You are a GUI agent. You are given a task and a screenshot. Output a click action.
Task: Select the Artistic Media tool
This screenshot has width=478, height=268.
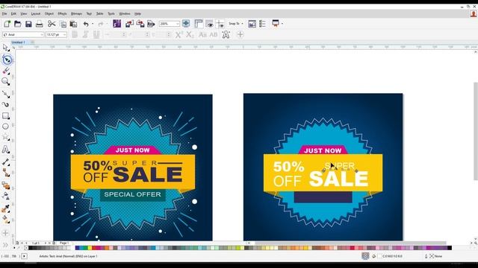point(5,104)
